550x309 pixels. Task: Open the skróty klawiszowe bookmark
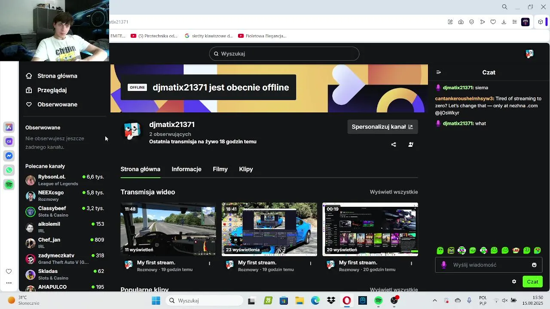pos(208,36)
